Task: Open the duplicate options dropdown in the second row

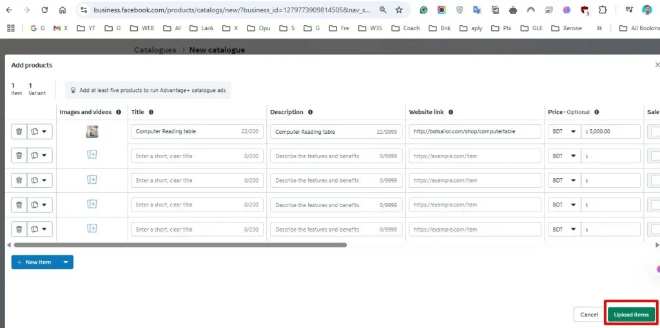Action: point(40,156)
